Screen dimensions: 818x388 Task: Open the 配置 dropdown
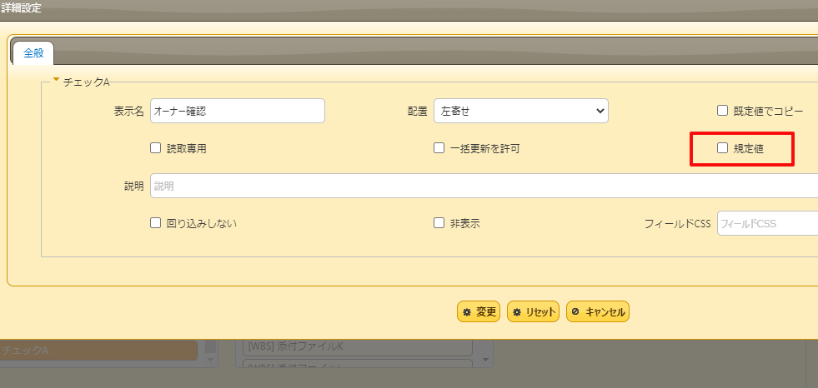[x=520, y=111]
